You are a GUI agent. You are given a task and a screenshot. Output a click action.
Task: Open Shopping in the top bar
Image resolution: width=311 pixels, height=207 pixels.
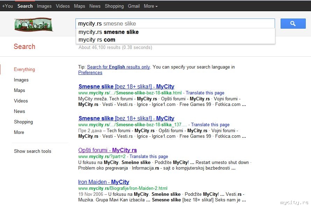pos(114,6)
